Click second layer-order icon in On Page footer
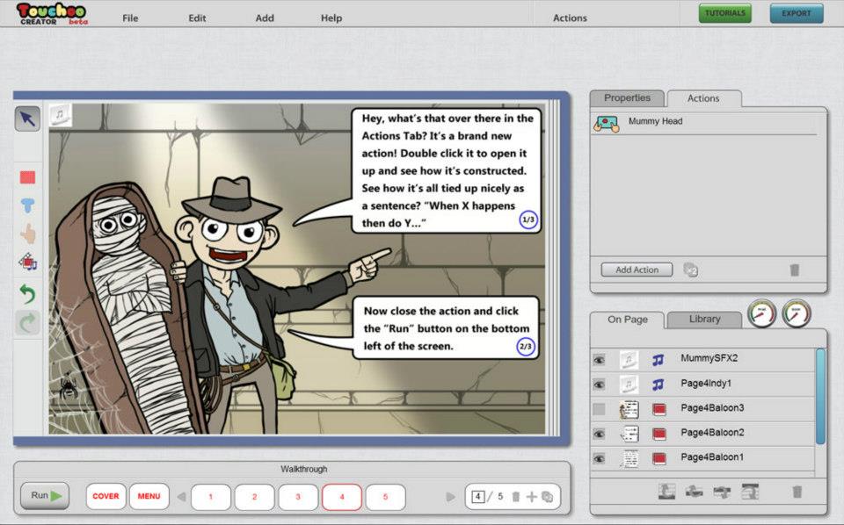The image size is (844, 525). click(x=695, y=491)
